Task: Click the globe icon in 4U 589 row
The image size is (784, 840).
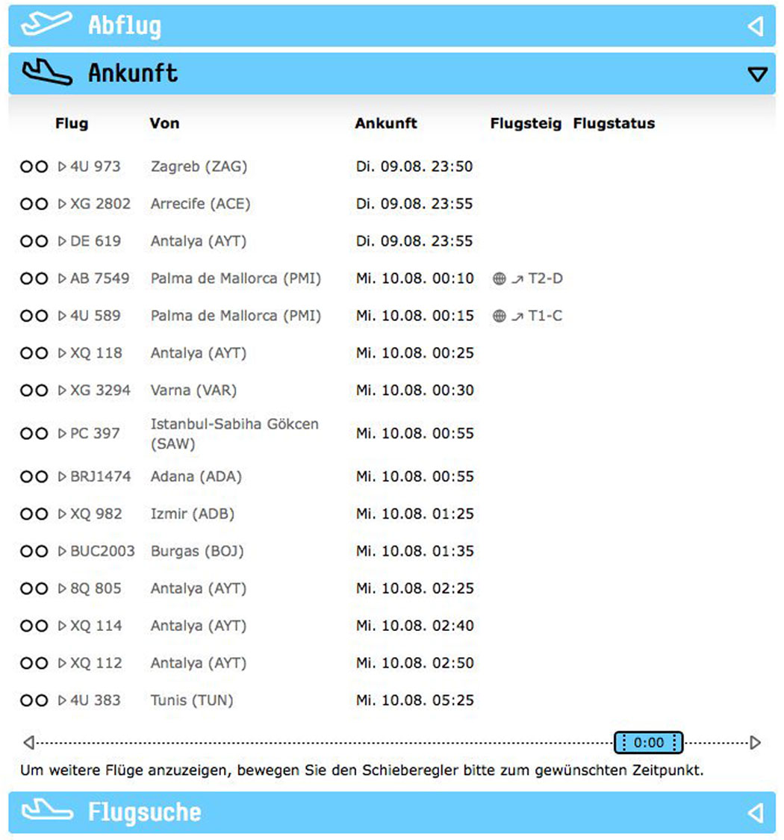Action: tap(499, 316)
